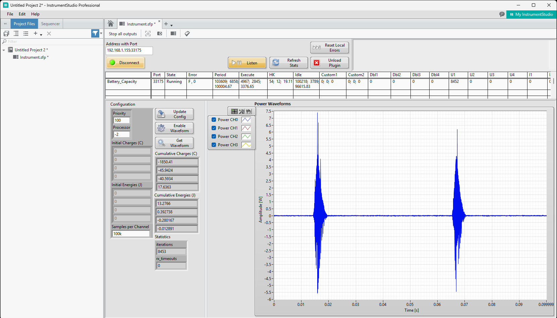Uncheck the Power CH0 plot checkbox

214,120
